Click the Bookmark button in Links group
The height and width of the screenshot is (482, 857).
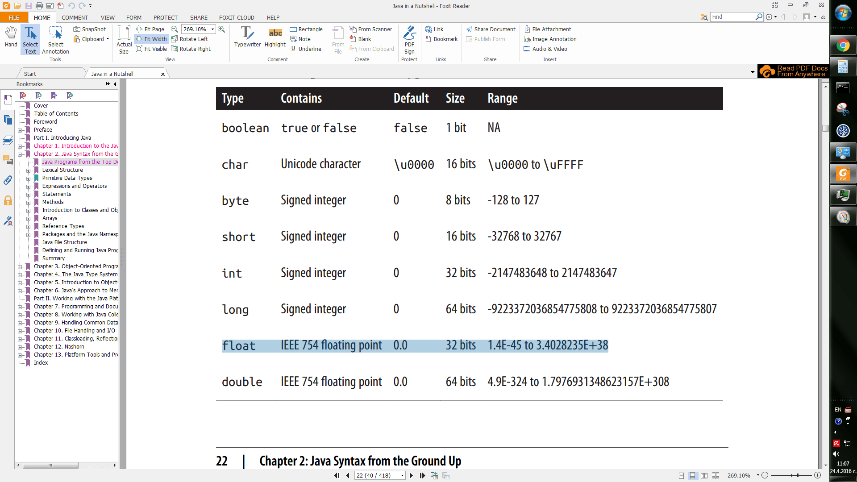tap(441, 39)
